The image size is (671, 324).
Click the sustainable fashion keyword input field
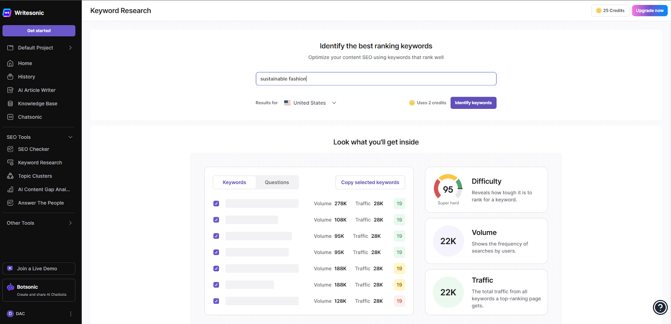coord(376,79)
